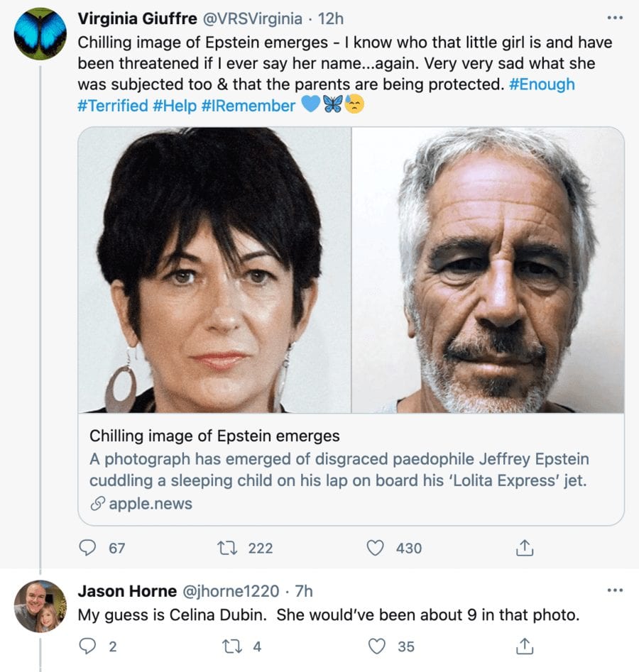Open the left photo in the link card

pos(214,270)
